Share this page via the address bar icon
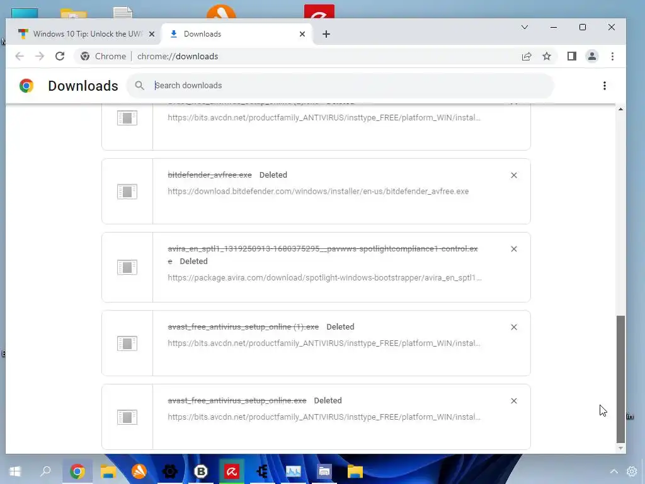Screen dimensions: 645x484 [527, 56]
